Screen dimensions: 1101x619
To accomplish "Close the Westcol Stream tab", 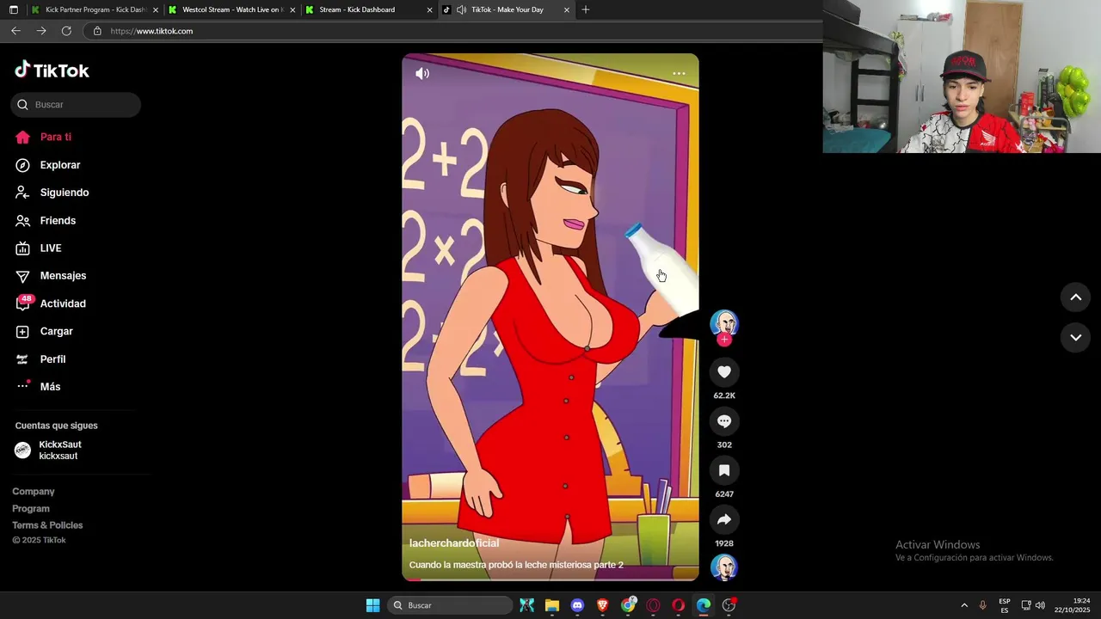I will (x=292, y=10).
